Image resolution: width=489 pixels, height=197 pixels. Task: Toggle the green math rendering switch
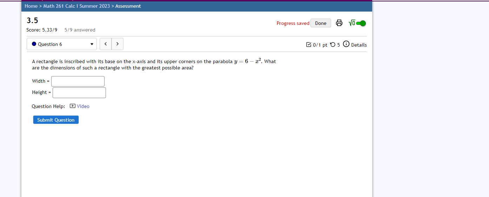tap(361, 23)
